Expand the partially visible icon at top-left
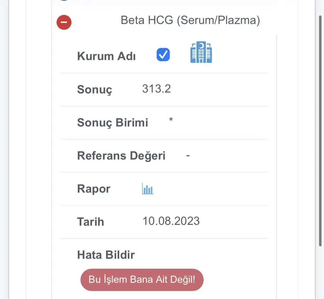324x299 pixels. [64, 1]
